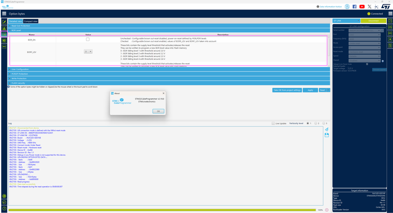Image resolution: width=393 pixels, height=213 pixels.
Task: Click the Apply button
Action: tap(310, 90)
